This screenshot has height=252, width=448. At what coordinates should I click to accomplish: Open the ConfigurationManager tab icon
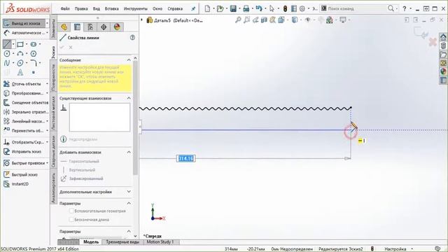[90, 27]
